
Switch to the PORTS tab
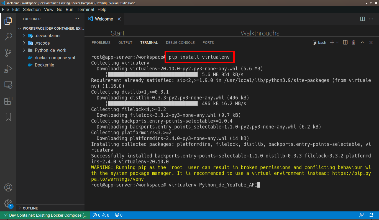pyautogui.click(x=208, y=42)
